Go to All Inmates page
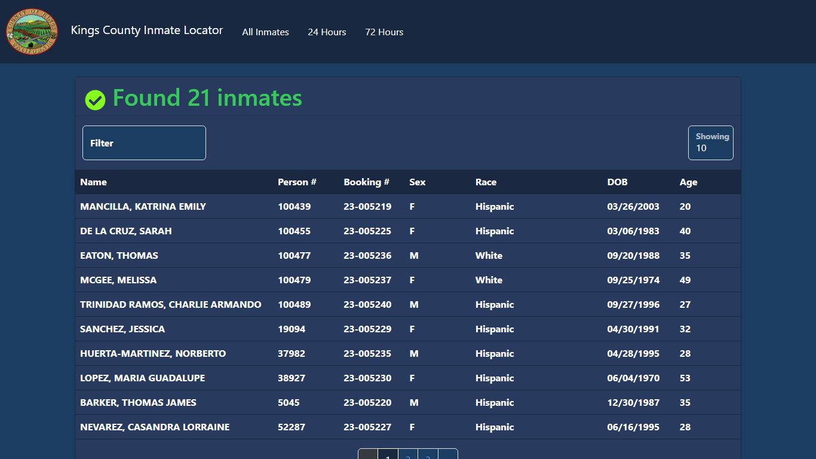Image resolution: width=816 pixels, height=459 pixels. click(x=265, y=32)
